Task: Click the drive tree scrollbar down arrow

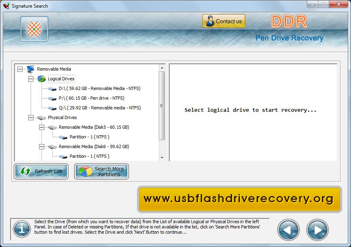Action: coord(162,157)
